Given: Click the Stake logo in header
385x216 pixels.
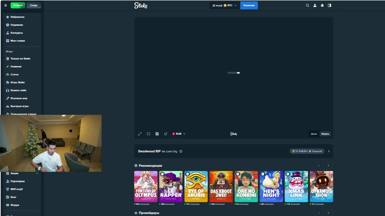Looking at the screenshot, I should pos(141,5).
